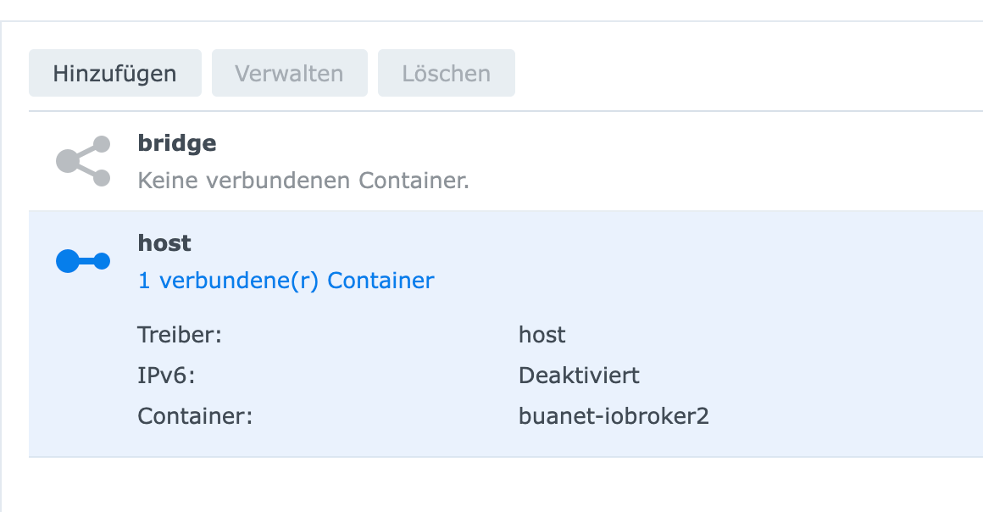Open the Verwalten option

click(x=290, y=74)
